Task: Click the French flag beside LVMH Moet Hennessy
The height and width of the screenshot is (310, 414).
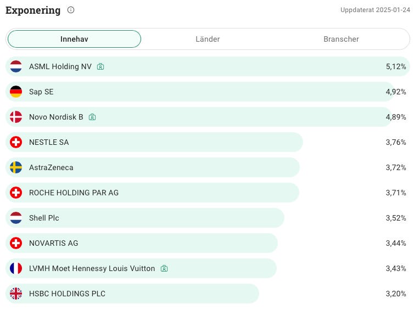Action: [x=16, y=268]
